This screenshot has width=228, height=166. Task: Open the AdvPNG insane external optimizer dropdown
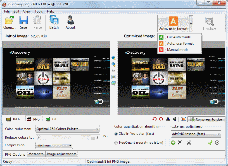[219, 134]
